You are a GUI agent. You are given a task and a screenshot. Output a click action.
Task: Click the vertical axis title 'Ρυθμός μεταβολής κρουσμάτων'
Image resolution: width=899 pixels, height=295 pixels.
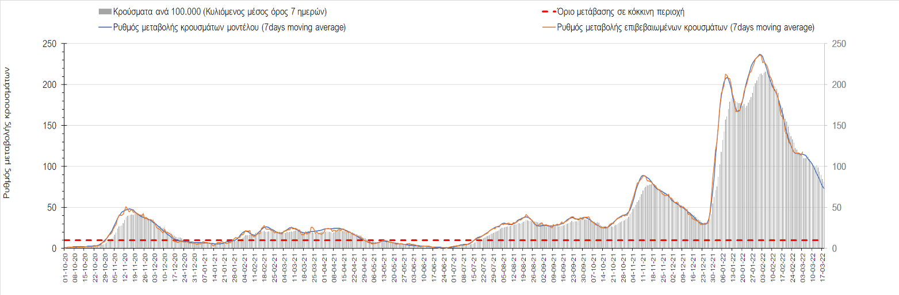tap(7, 133)
